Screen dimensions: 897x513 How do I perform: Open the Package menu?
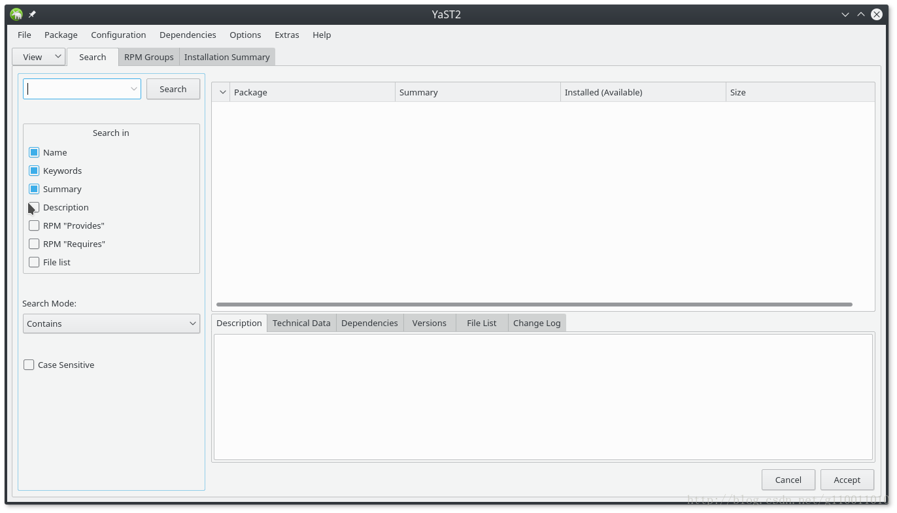tap(61, 35)
